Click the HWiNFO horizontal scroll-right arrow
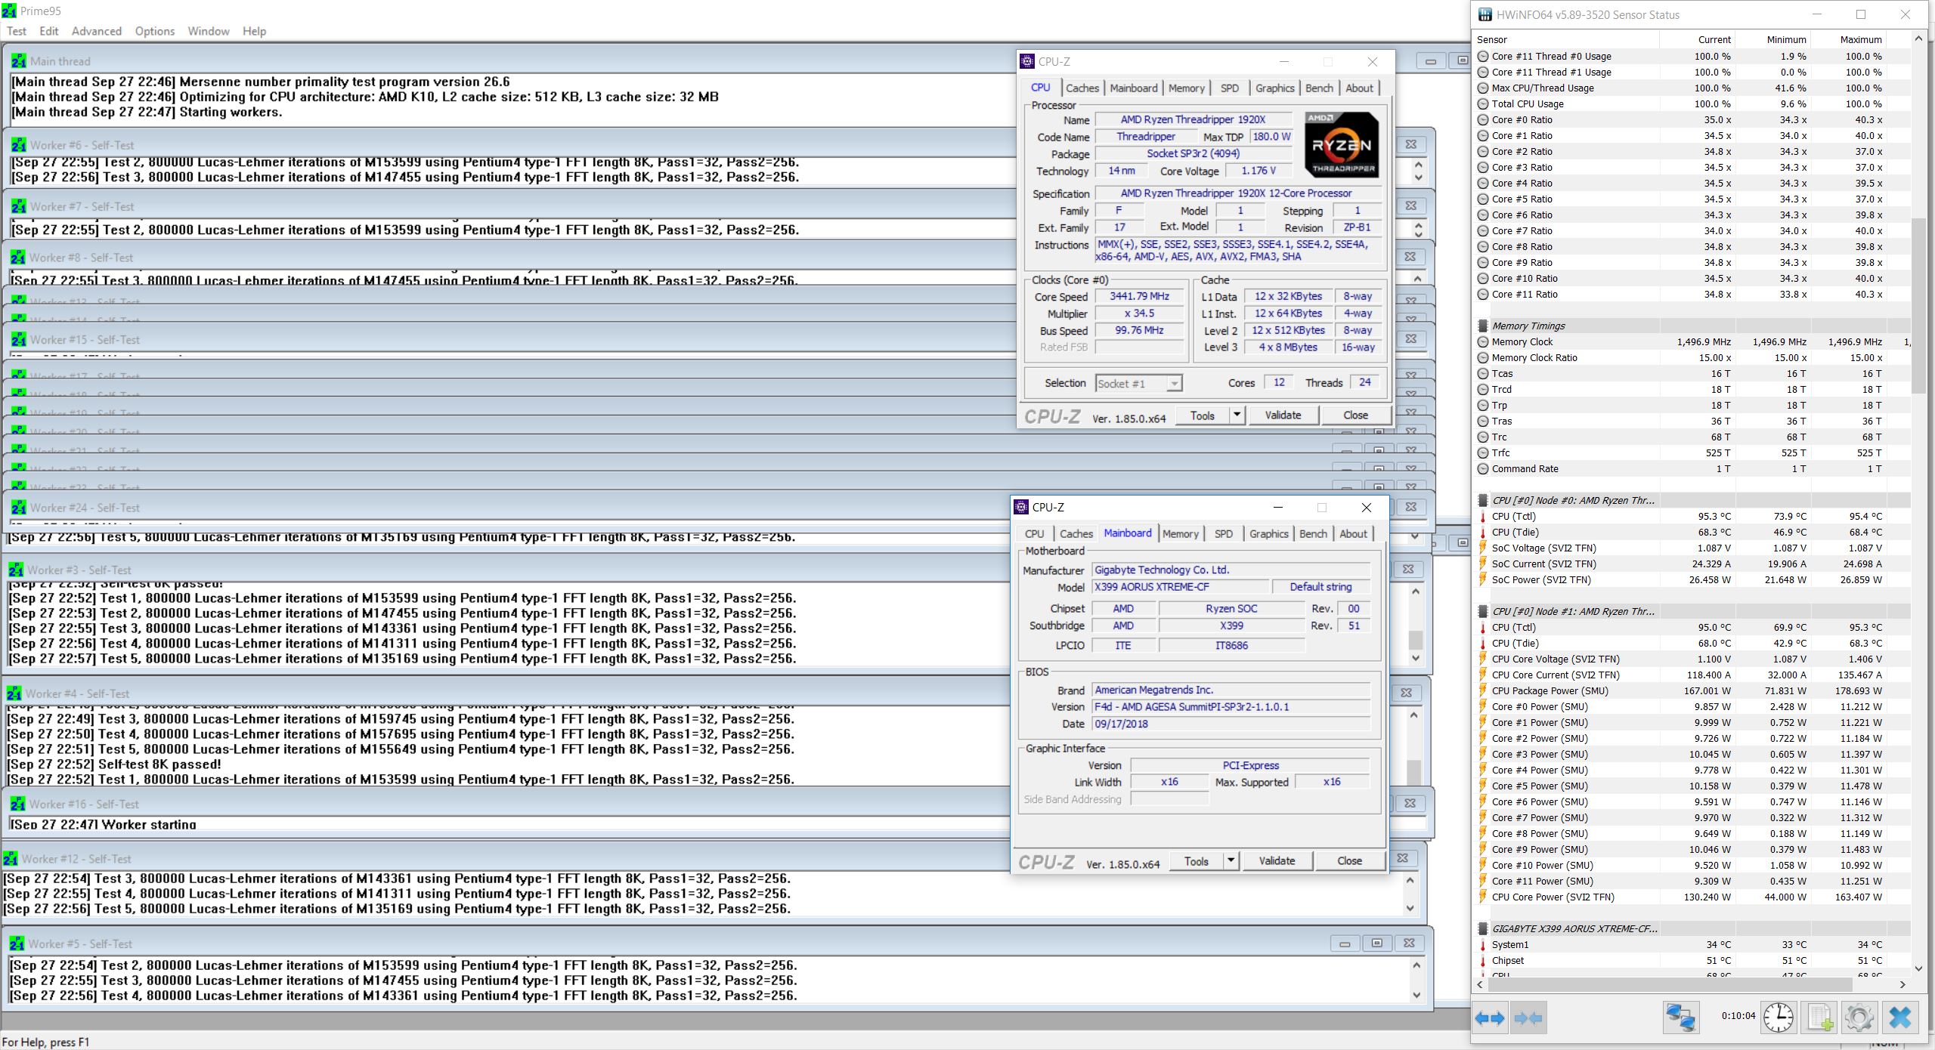 1902,984
